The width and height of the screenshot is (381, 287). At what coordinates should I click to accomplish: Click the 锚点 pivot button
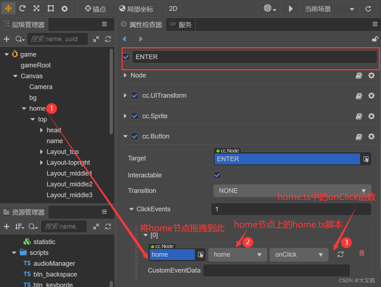point(96,9)
